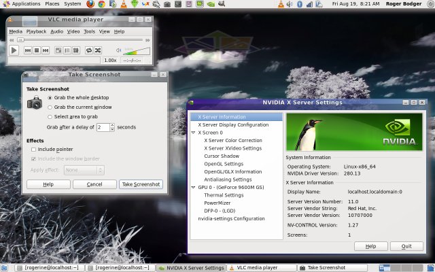This screenshot has width=435, height=272.
Task: Click Help in NVIDIA Settings window
Action: (370, 246)
